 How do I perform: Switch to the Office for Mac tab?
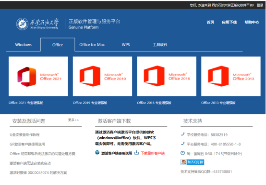pos(92,45)
